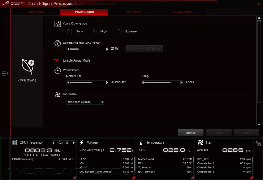This screenshot has width=263, height=180.
Task: Click the Power Plan clock icon
Action: [x=58, y=71]
